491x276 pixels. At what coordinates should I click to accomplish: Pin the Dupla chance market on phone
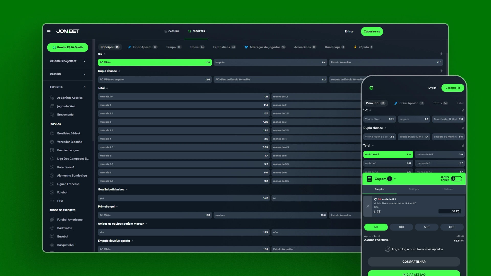pos(463,128)
